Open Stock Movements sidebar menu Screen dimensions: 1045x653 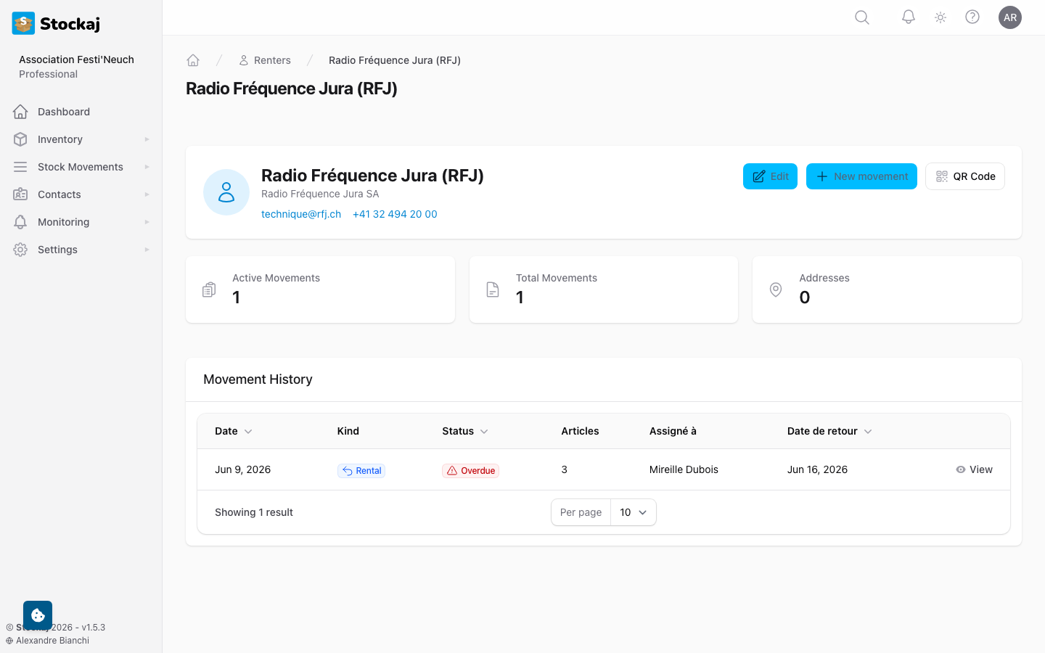81,167
